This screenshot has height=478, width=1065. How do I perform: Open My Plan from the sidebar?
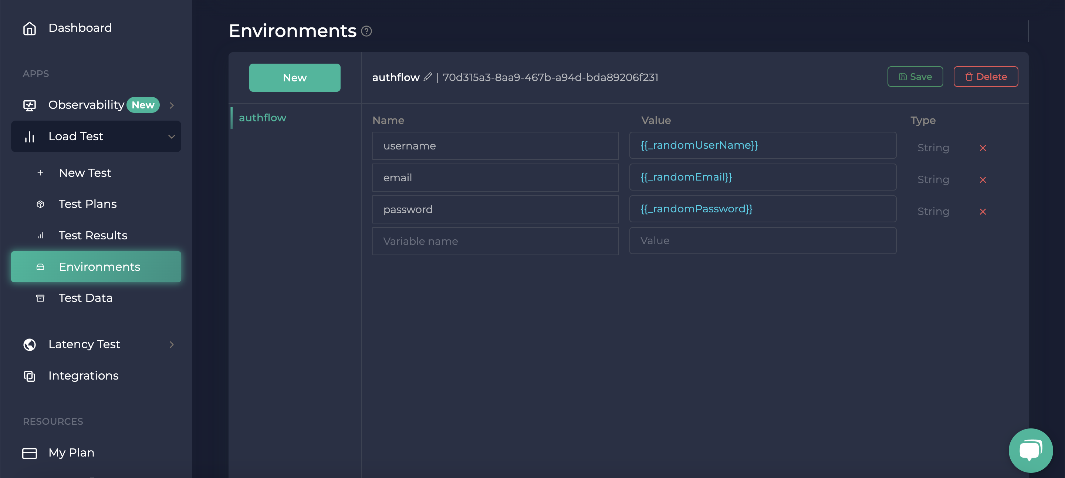coord(71,453)
